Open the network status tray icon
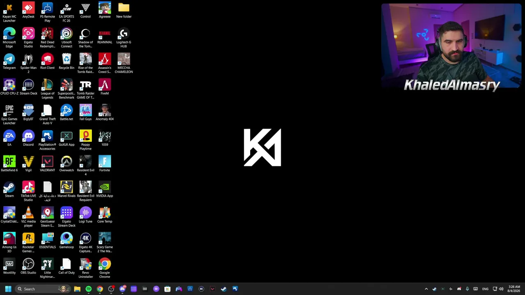Viewport: 525px width, 295px height. coord(495,289)
